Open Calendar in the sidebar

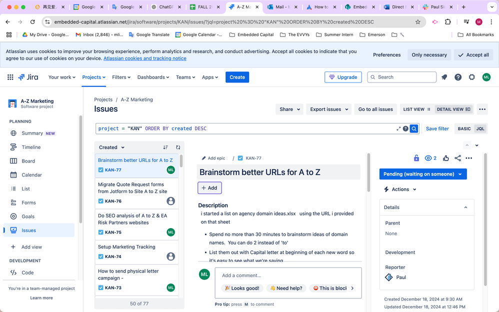[x=39, y=175]
